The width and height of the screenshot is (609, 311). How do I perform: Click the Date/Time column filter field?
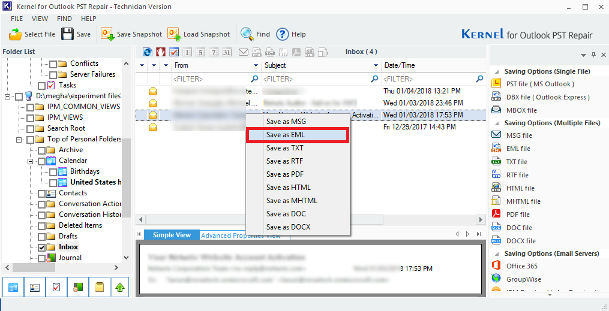(433, 79)
